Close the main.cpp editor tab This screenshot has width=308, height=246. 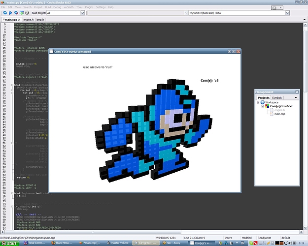[20, 19]
